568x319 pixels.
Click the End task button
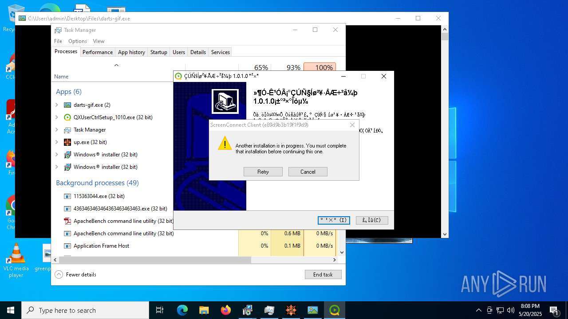(323, 275)
